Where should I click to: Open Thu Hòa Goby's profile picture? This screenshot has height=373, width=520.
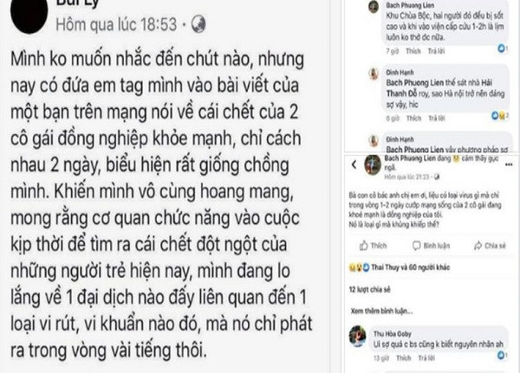point(357,336)
